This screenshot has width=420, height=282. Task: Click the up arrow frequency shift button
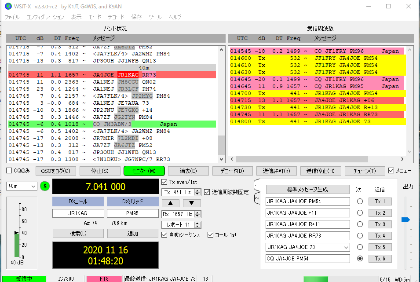170,203
